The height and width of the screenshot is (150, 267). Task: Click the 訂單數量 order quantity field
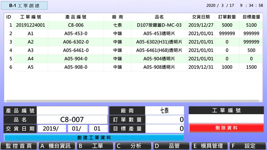pyautogui.click(x=164, y=120)
